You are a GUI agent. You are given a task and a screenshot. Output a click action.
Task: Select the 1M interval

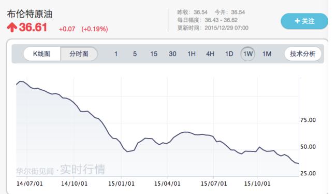click(267, 53)
